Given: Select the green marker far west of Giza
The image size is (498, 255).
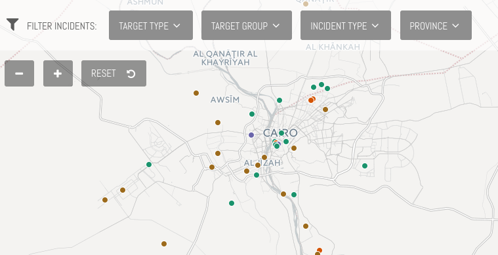Looking at the screenshot, I should [x=149, y=165].
